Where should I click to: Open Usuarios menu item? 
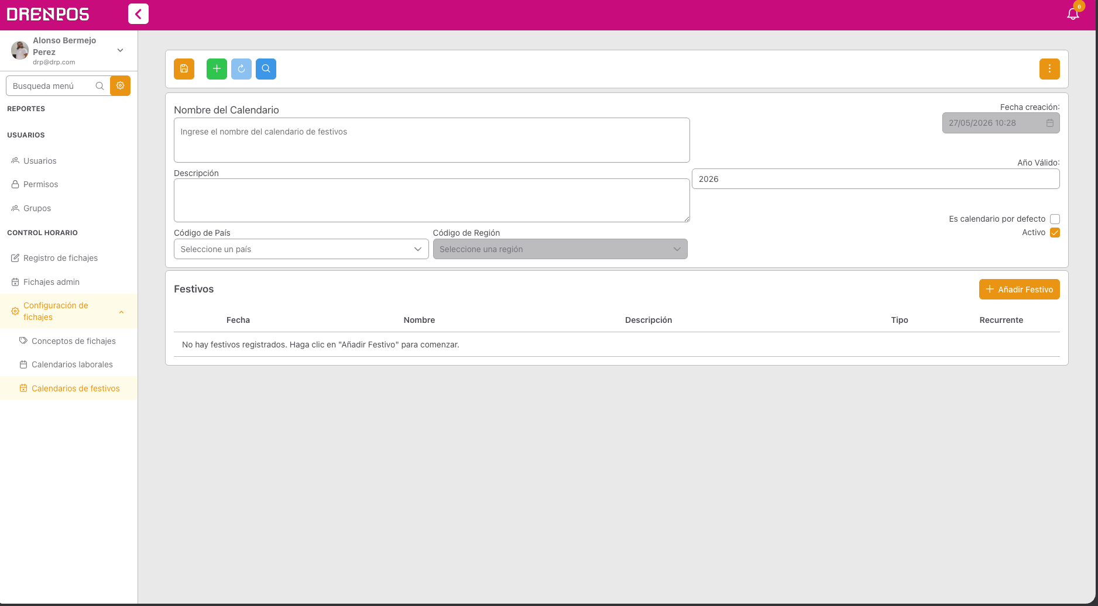(68, 161)
